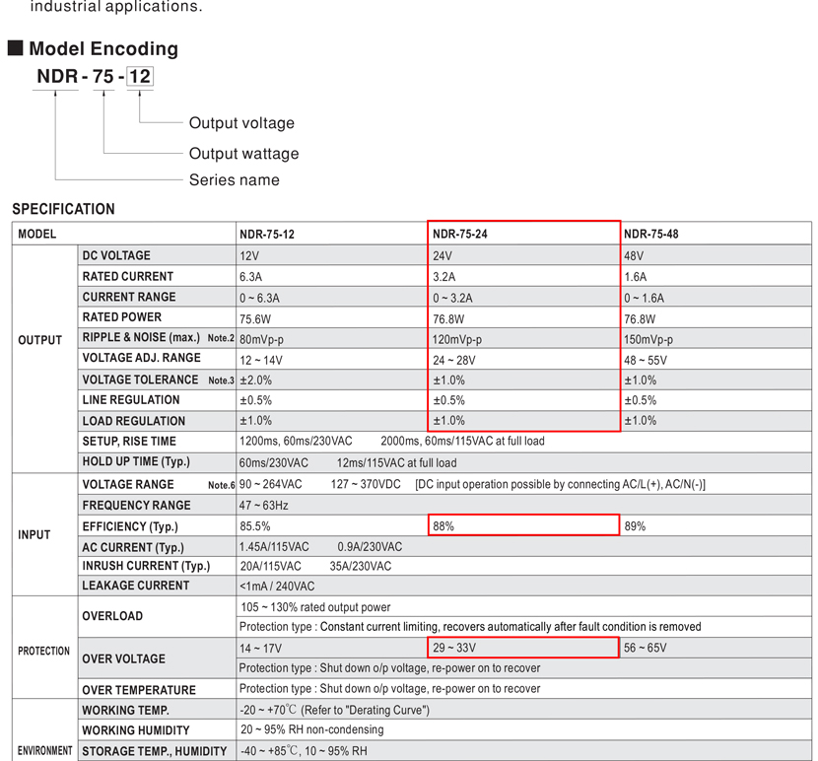Click the '48V' DC voltage cell

point(634,256)
